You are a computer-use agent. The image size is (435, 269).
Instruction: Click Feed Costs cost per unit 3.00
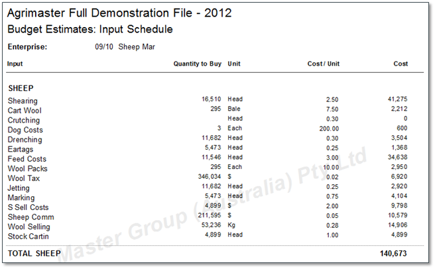tap(332, 158)
